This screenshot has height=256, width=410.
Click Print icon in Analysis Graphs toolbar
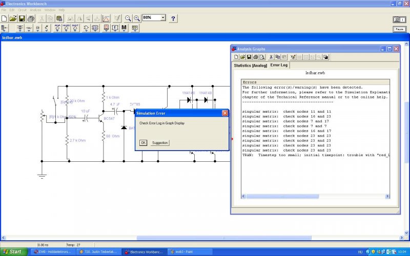pos(255,57)
